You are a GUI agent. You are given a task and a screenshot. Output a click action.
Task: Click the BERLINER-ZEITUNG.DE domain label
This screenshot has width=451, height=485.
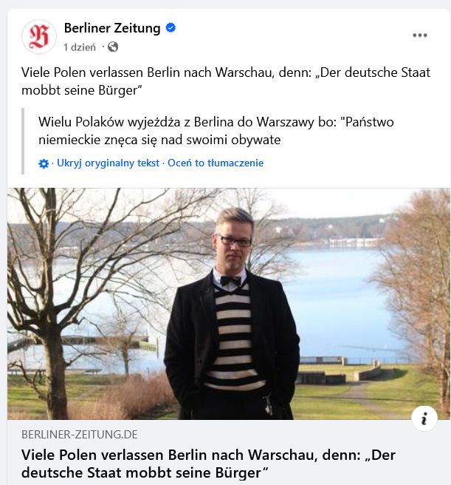point(80,435)
